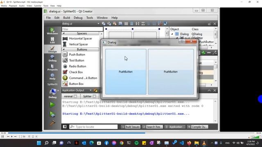262x147 pixels.
Task: Open the Qt Creator File menu
Action: pos(48,18)
